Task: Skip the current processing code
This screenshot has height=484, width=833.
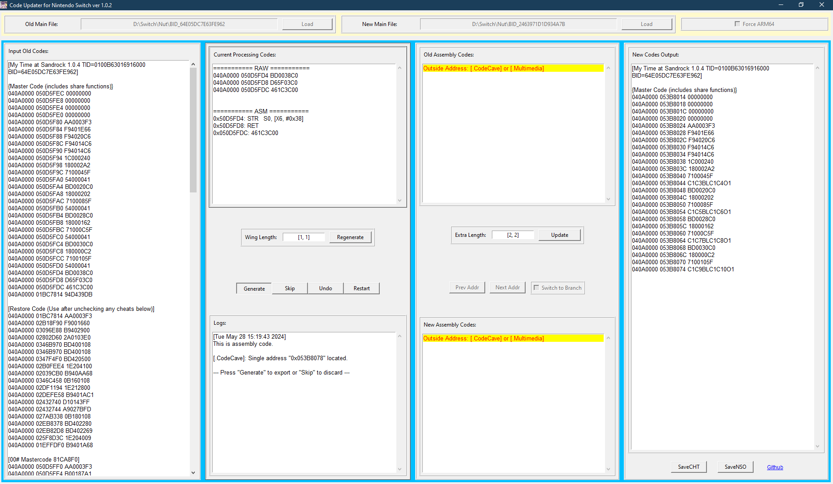Action: [x=290, y=288]
